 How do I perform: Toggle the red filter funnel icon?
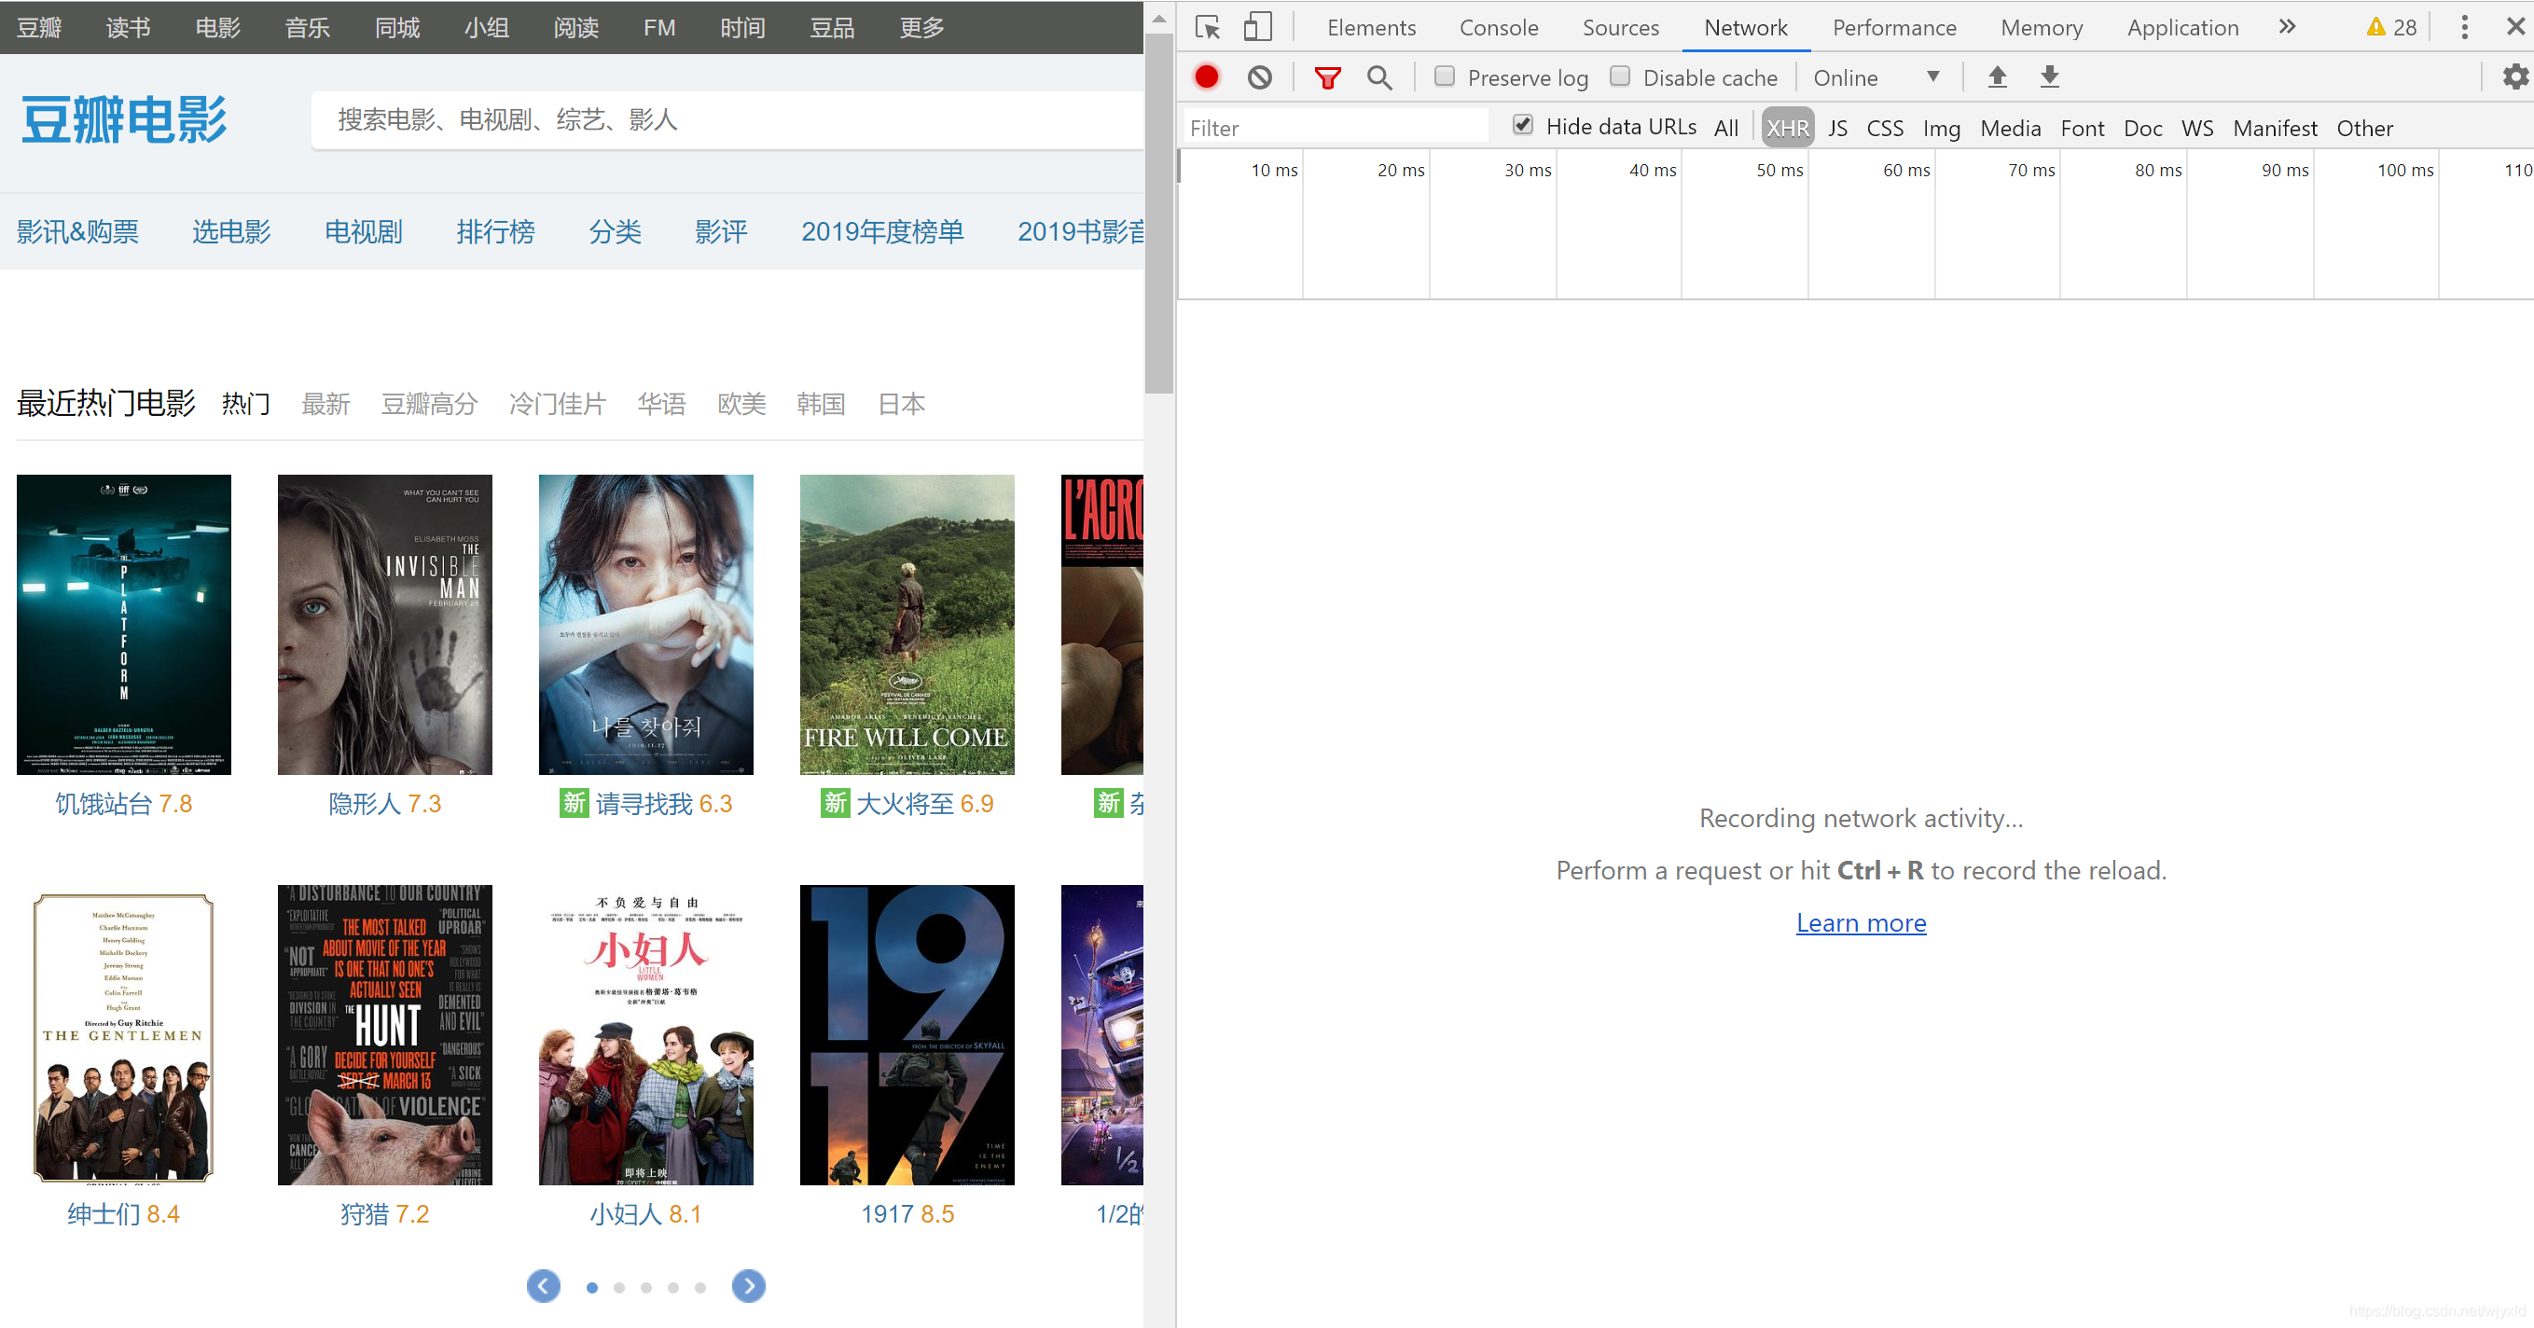[1327, 76]
